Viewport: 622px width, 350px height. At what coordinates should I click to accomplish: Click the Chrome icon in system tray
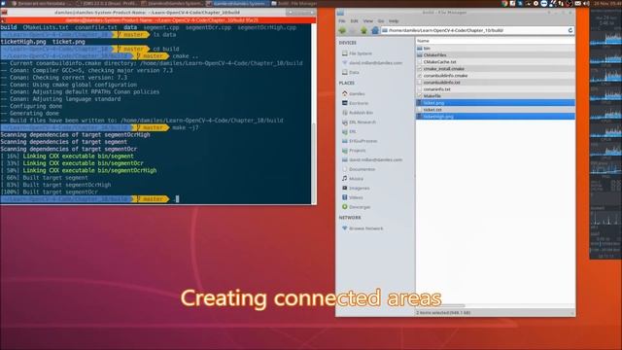(x=504, y=4)
